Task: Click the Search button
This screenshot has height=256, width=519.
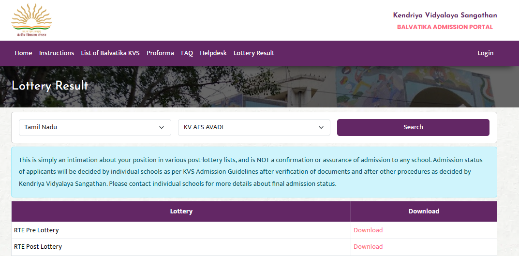Action: 413,127
